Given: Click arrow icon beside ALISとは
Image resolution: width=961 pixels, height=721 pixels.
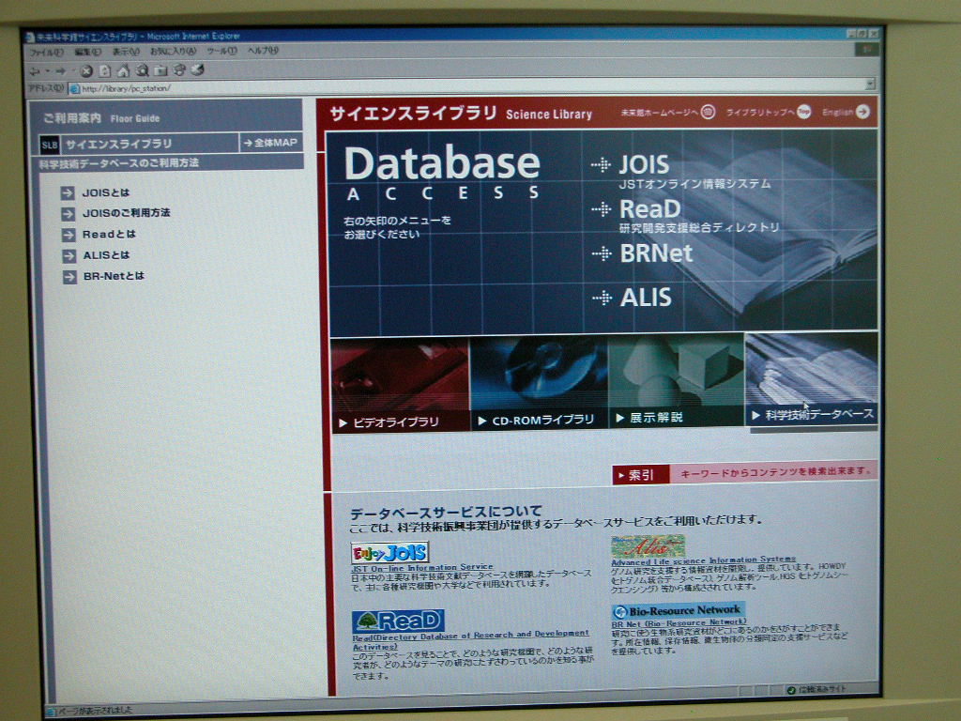Looking at the screenshot, I should click(69, 256).
